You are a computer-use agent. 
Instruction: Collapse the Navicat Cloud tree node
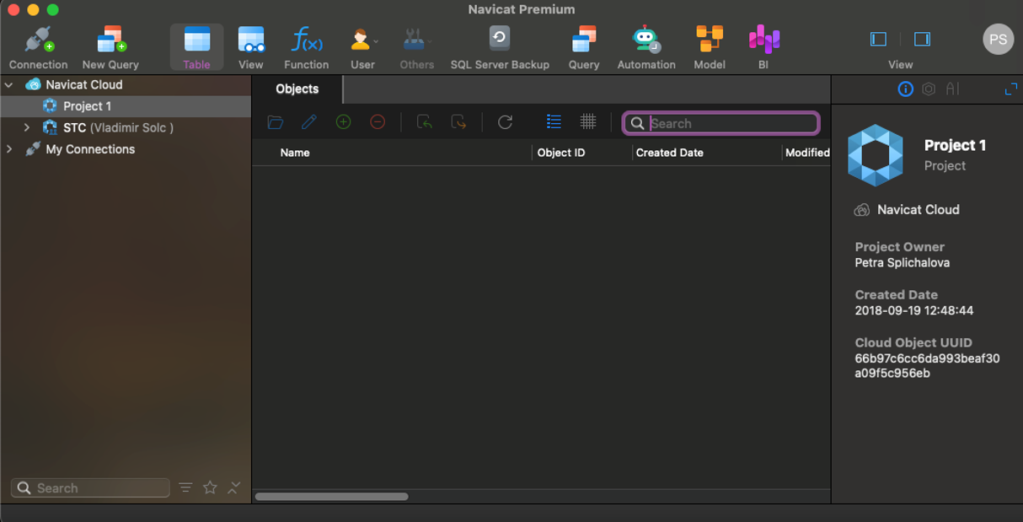point(9,85)
